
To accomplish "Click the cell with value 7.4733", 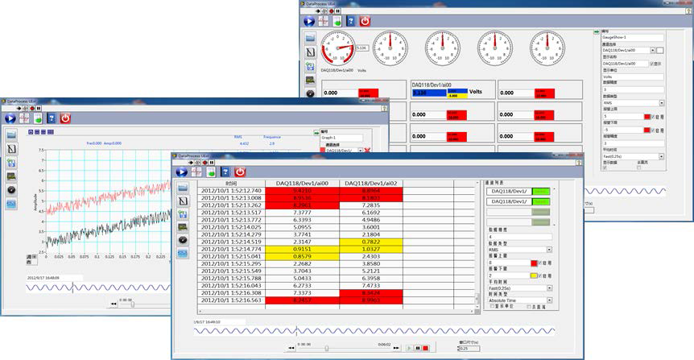I will (x=371, y=286).
